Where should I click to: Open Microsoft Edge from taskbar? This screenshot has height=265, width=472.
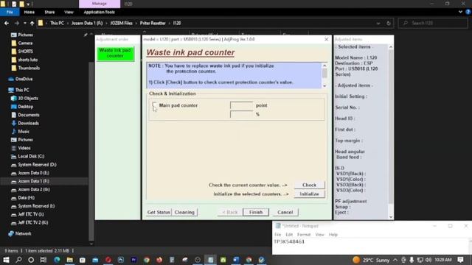57,260
